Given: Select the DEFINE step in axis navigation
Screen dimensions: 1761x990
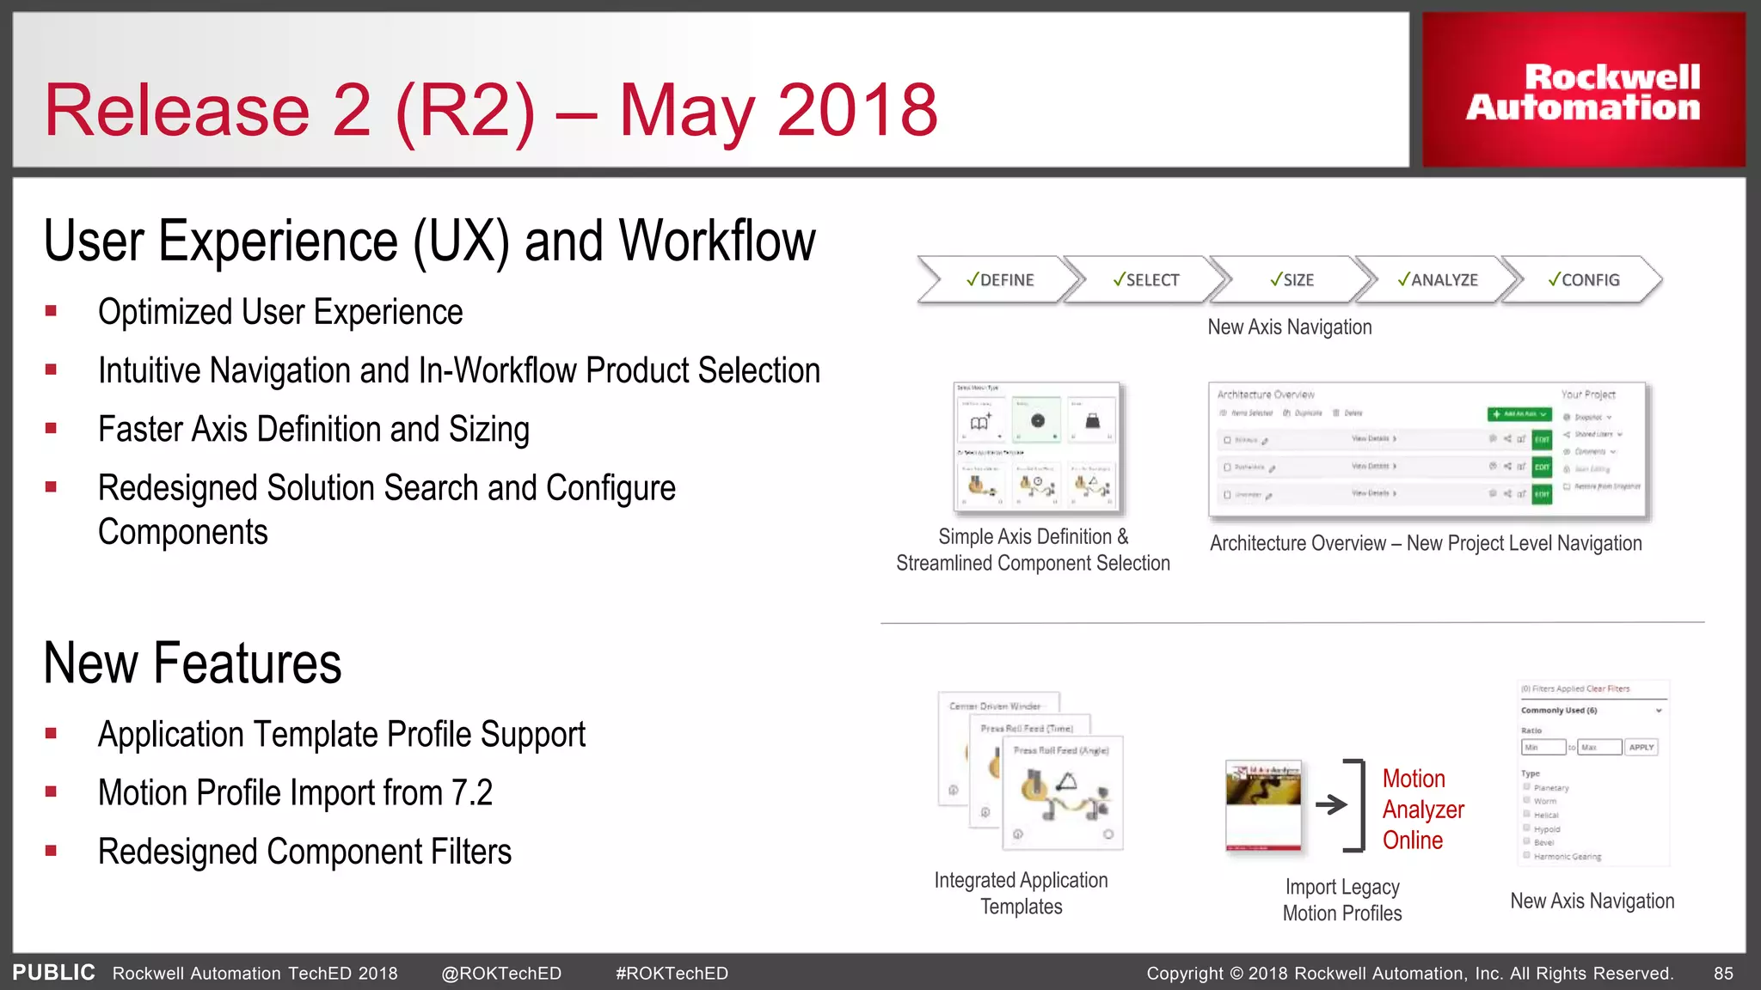Looking at the screenshot, I should coord(1000,280).
